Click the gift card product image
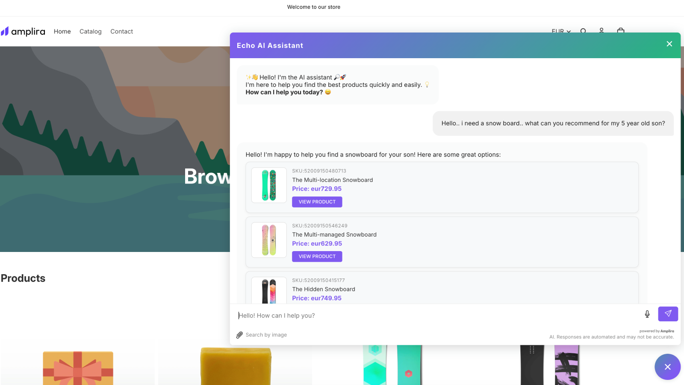Viewport: 684px width, 385px height. (78, 368)
